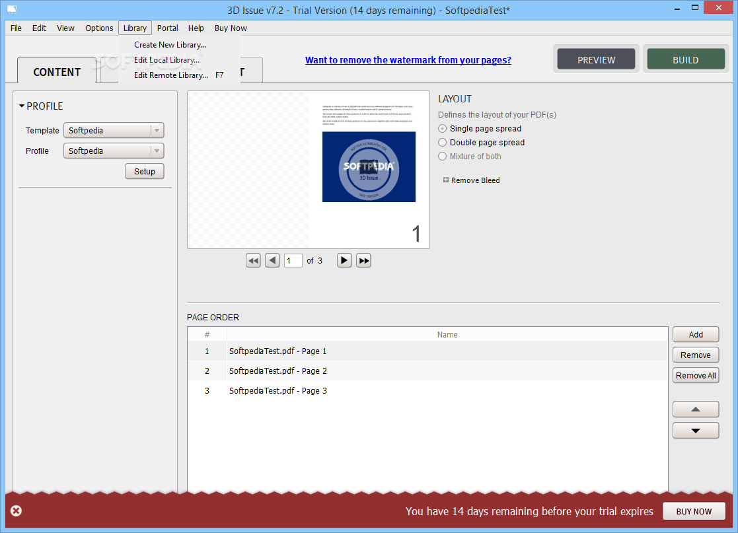Go to previous page in preview
Image resolution: width=738 pixels, height=533 pixels.
(272, 261)
